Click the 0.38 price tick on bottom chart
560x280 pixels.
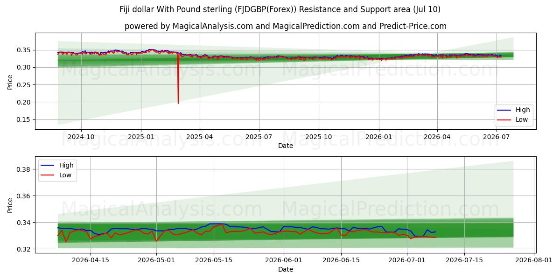[24, 169]
